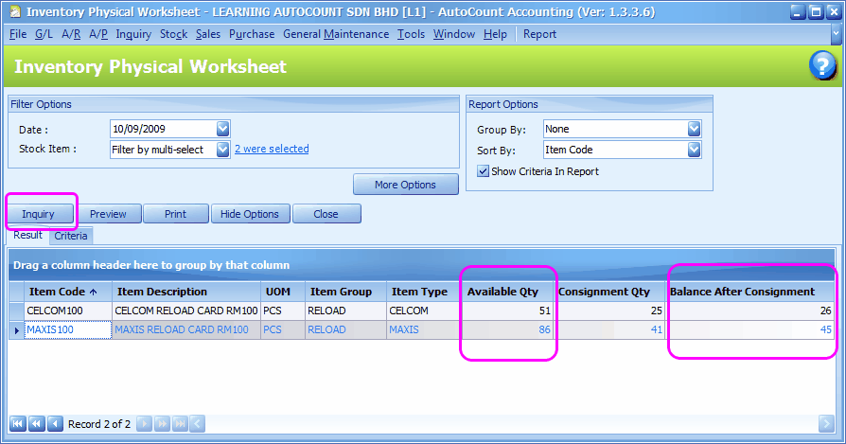Click Consignment Qty value 25
The image size is (846, 444).
click(x=609, y=311)
